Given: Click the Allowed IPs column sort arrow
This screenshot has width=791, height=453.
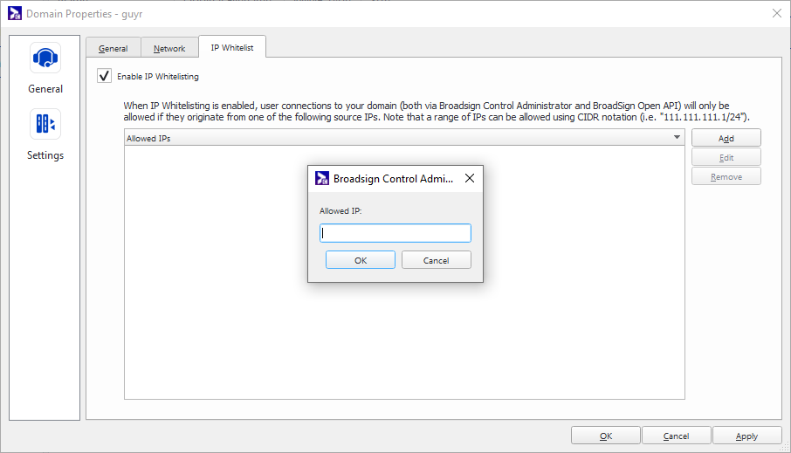Looking at the screenshot, I should click(x=677, y=138).
